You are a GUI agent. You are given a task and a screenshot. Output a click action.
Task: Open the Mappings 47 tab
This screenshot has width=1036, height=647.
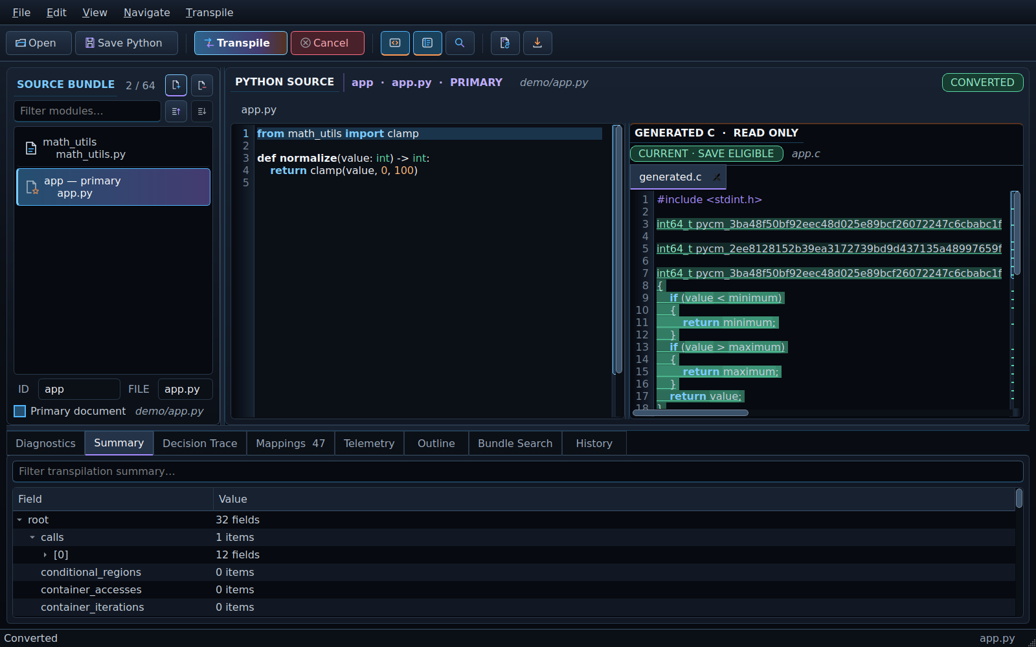click(291, 443)
